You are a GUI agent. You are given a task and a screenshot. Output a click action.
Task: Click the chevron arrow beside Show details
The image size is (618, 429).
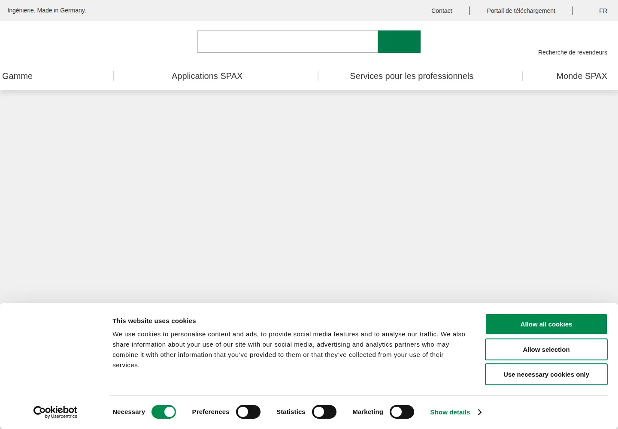coord(480,412)
